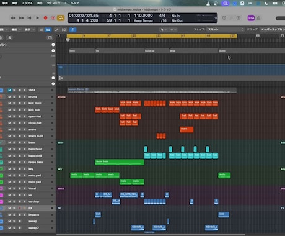This screenshot has height=236, width=285.
Task: Select the green reese bass region
Action: coord(120,162)
